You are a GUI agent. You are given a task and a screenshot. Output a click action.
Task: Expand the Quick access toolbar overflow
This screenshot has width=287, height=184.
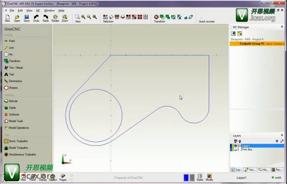pos(201,18)
